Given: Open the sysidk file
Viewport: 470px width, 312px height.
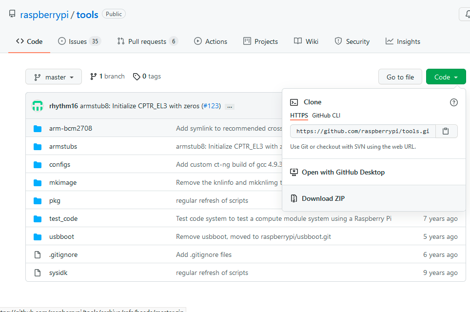Looking at the screenshot, I should (x=58, y=273).
